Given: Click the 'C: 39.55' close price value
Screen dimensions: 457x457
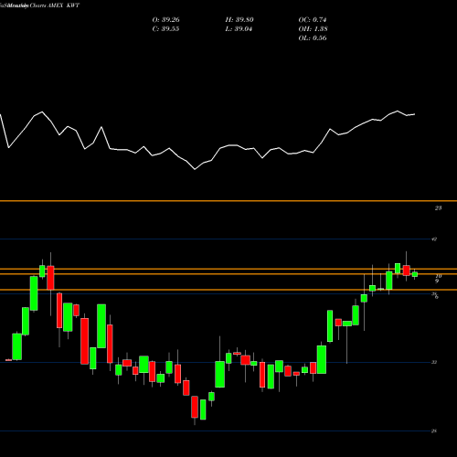Looking at the screenshot, I should pos(165,29).
